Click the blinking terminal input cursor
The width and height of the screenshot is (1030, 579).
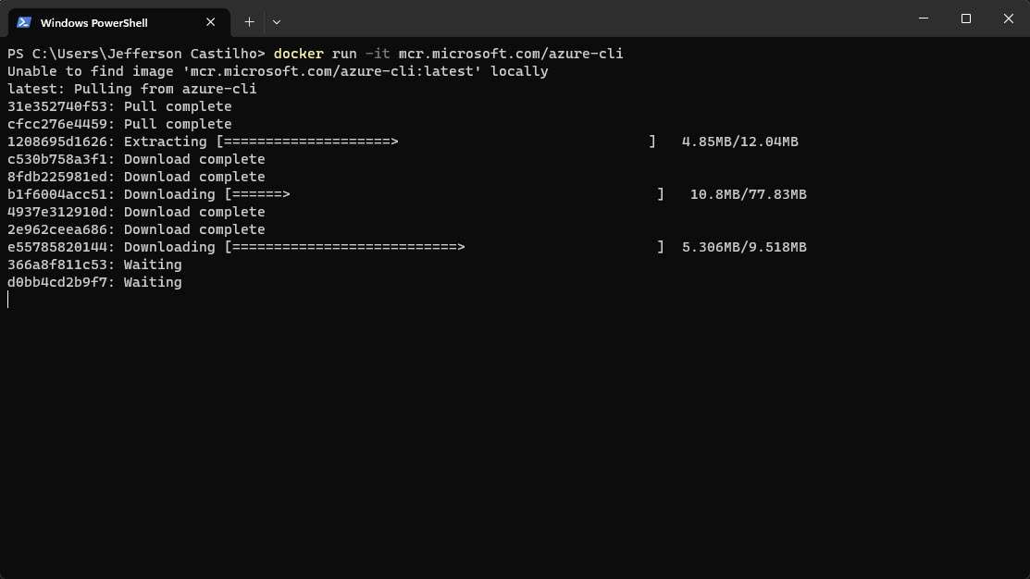[x=7, y=299]
